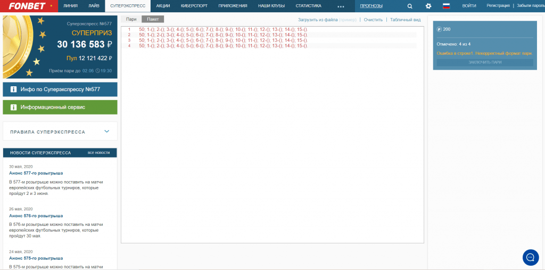This screenshot has width=545, height=270.
Task: Open the Анонс 577-го розыгрыша news link
Action: coord(36,173)
